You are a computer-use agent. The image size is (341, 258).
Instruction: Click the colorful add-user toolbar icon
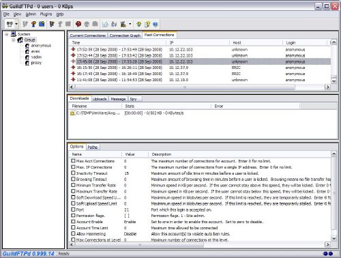(x=33, y=24)
